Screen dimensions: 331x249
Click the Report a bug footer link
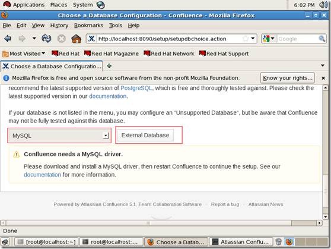(225, 204)
